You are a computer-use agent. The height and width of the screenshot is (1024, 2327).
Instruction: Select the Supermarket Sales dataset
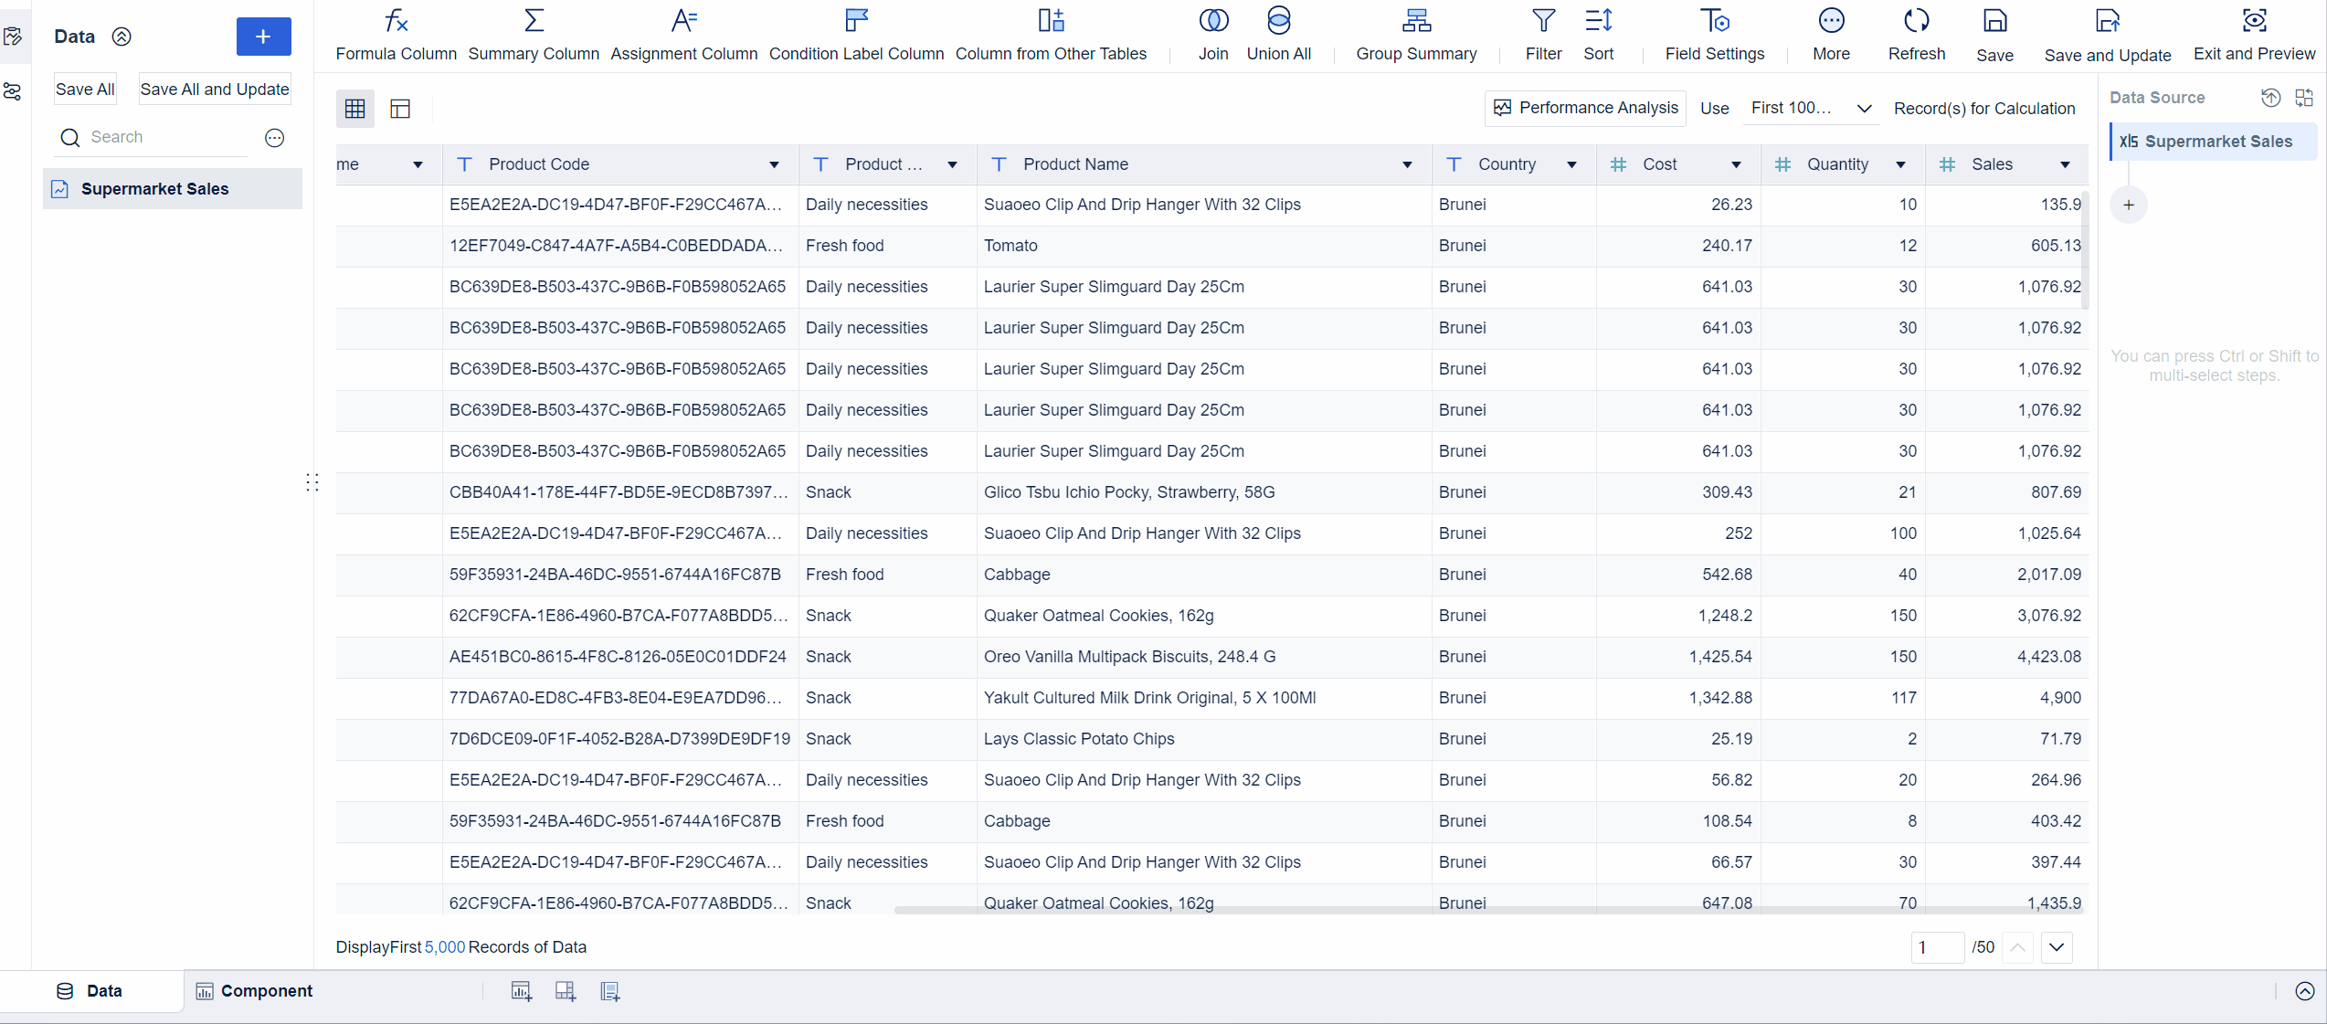[154, 189]
